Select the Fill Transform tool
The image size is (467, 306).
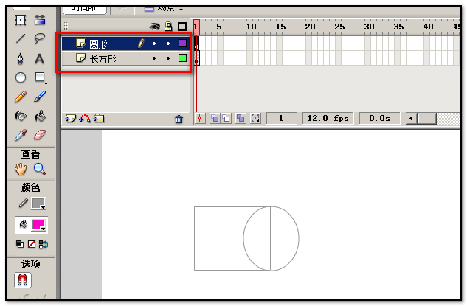coord(40,20)
